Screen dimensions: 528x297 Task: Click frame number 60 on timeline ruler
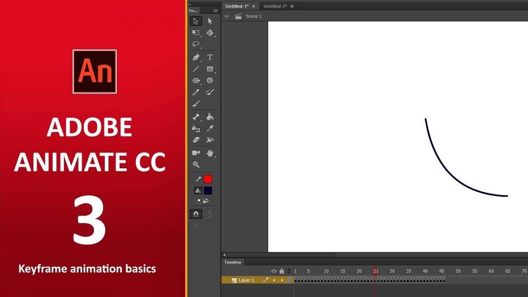tap(491, 271)
